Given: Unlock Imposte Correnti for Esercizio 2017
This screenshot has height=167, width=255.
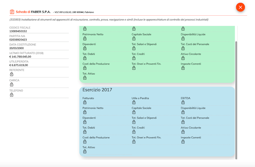Looking at the screenshot, I should (x=183, y=142).
